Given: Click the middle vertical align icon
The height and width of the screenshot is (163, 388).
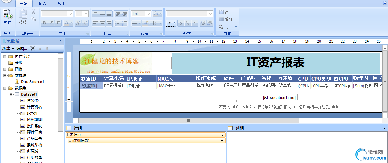Looking at the screenshot, I should pyautogui.click(x=102, y=14).
